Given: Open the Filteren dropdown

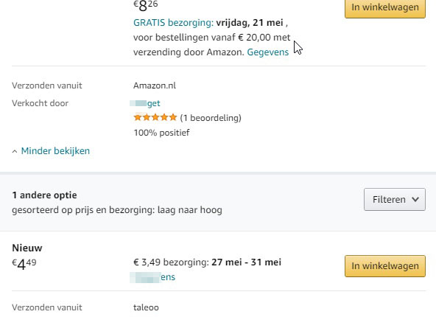Looking at the screenshot, I should pyautogui.click(x=395, y=199).
